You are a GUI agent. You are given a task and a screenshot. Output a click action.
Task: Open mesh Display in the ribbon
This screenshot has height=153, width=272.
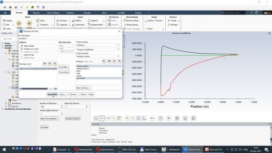coord(8,20)
